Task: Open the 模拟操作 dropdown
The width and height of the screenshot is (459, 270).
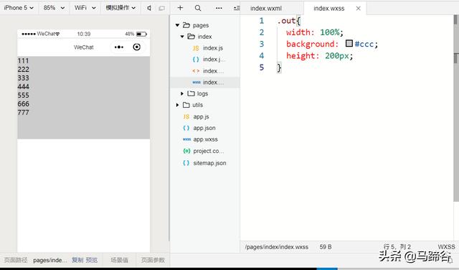Action: click(120, 8)
